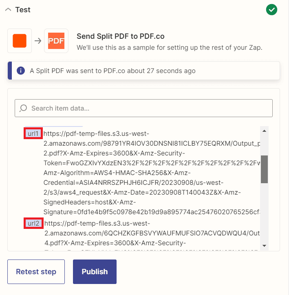Click the green success checkmark icon
The width and height of the screenshot is (289, 295).
tap(271, 10)
